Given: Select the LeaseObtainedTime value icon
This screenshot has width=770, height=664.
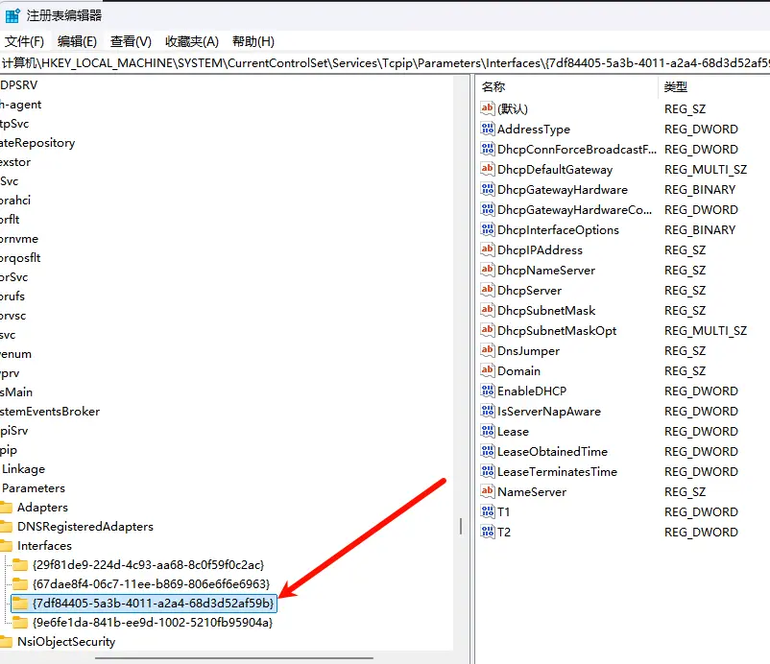Looking at the screenshot, I should pos(487,451).
